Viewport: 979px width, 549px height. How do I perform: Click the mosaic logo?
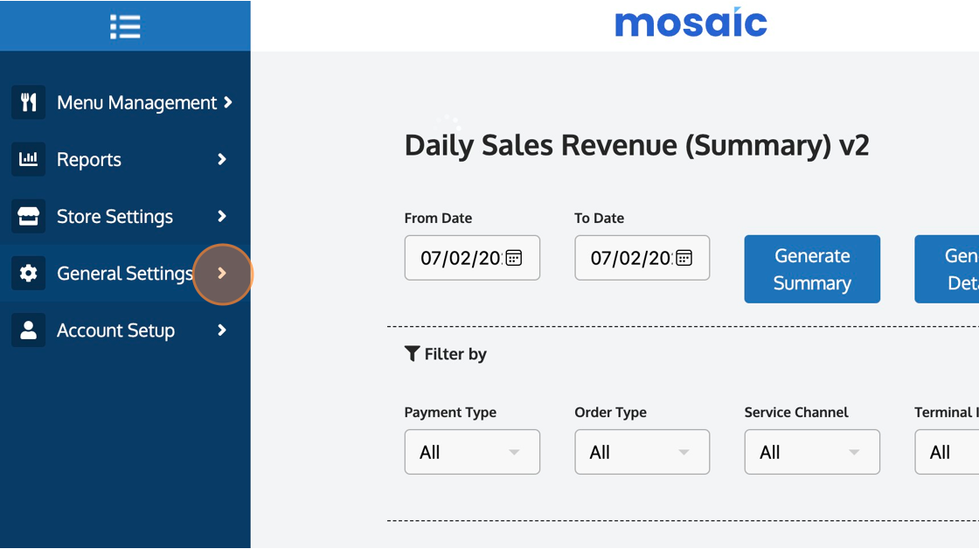[691, 23]
